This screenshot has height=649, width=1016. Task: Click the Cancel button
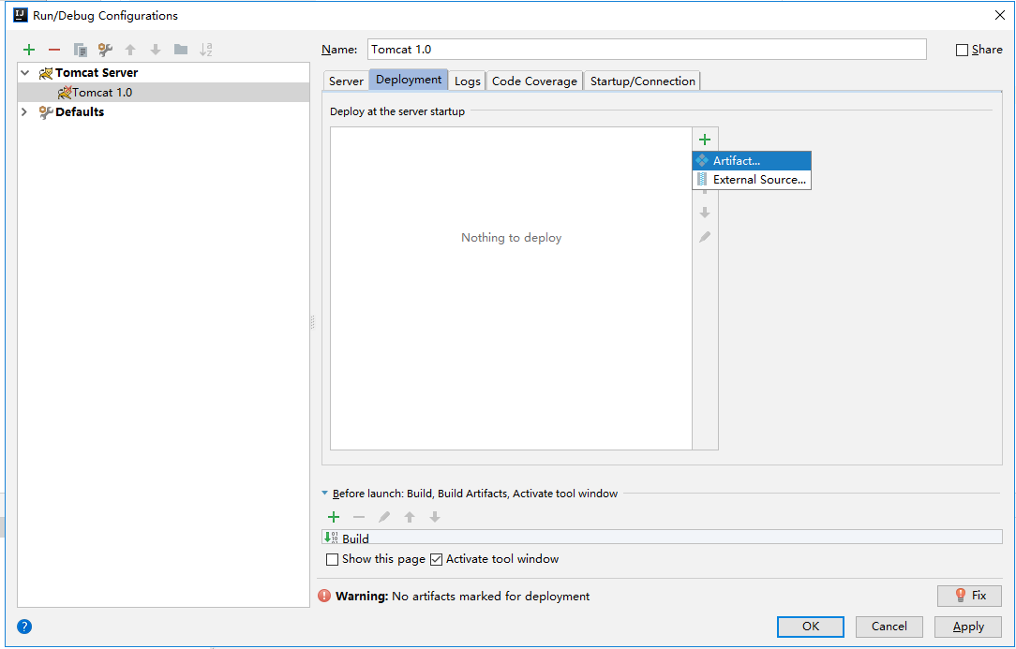pos(889,627)
